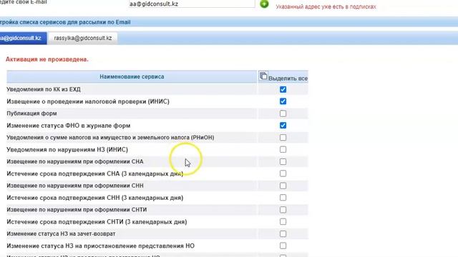Click Изменение статуса НЗ на зачет-возврат label
The height and width of the screenshot is (257, 458).
coord(61,234)
